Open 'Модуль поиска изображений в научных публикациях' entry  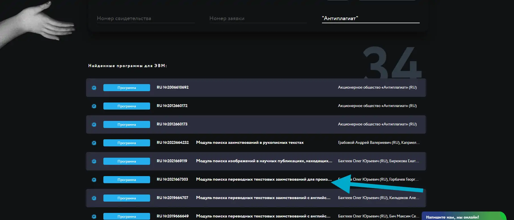tap(264, 161)
